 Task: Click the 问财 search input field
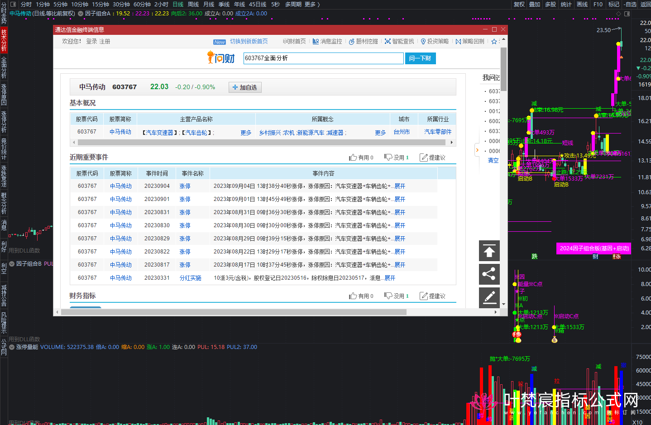tap(323, 58)
